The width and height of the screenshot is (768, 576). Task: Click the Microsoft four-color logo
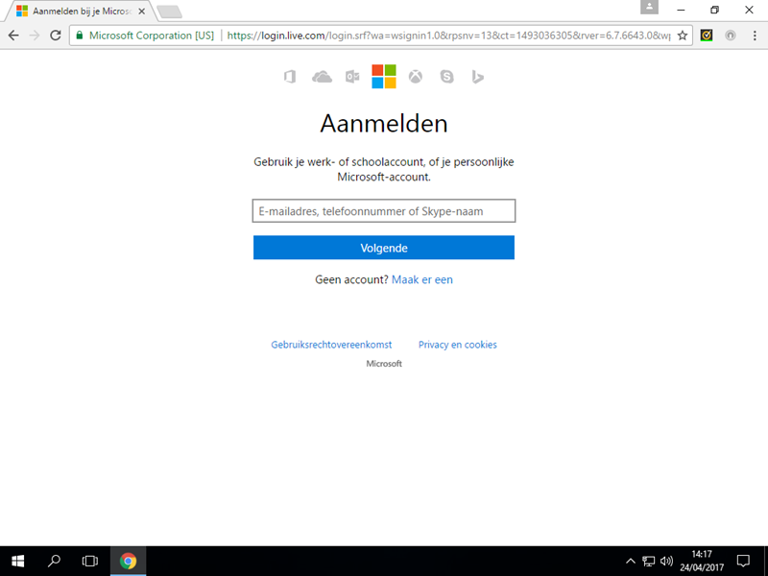coord(384,77)
